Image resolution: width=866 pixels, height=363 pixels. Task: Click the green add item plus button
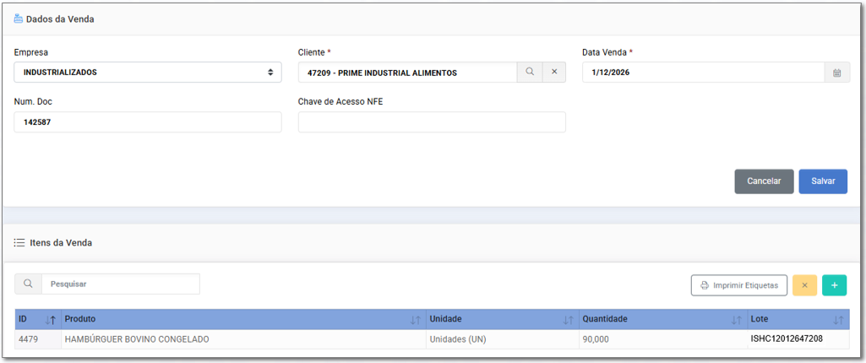coord(834,285)
